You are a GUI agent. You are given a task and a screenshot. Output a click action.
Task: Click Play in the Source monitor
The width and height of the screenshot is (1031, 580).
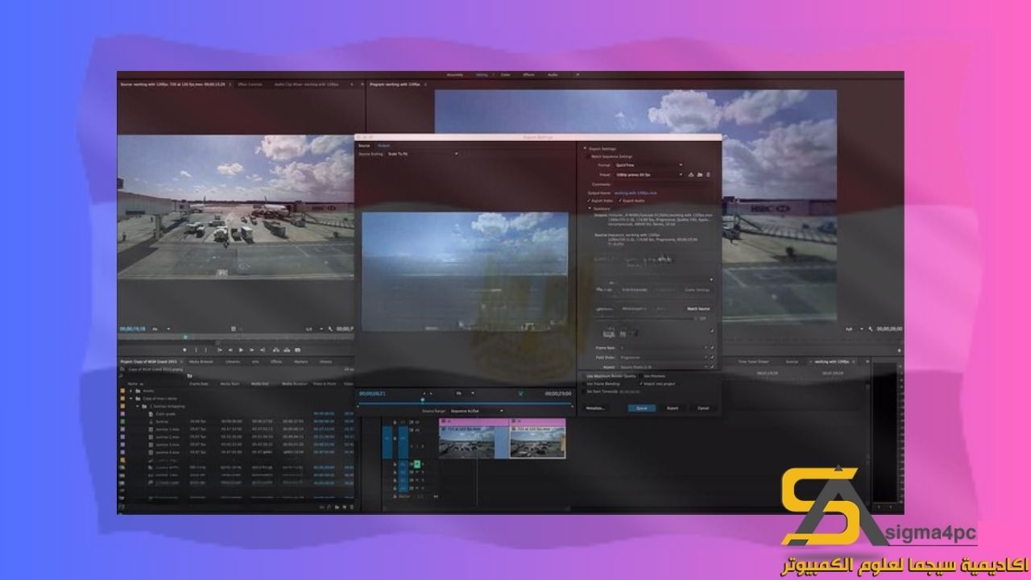pyautogui.click(x=241, y=350)
